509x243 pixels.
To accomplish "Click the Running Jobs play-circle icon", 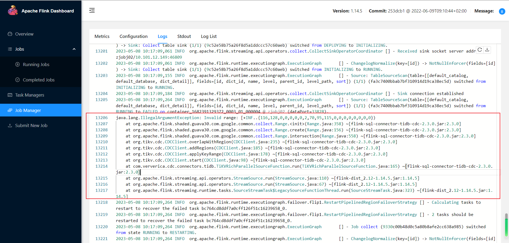I will pyautogui.click(x=17, y=64).
